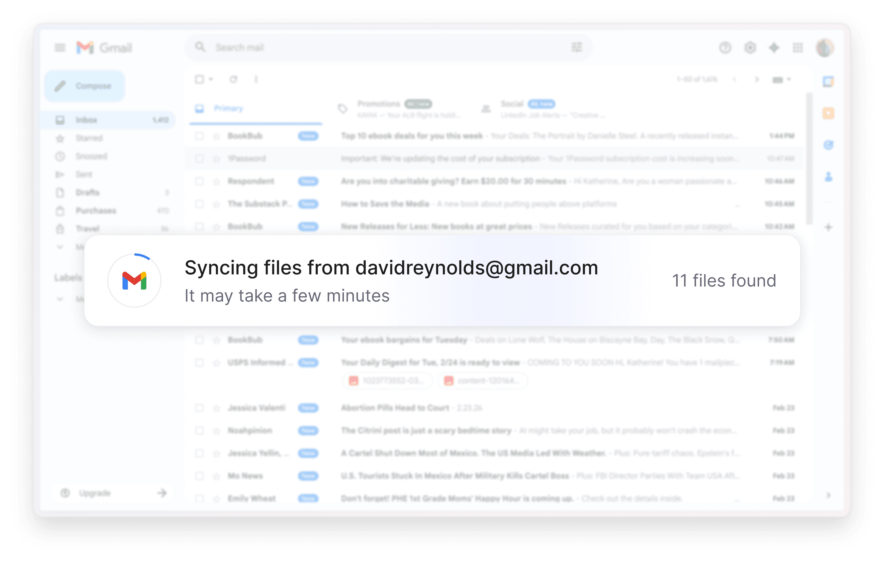
Task: Click the Compose button
Action: coord(85,86)
